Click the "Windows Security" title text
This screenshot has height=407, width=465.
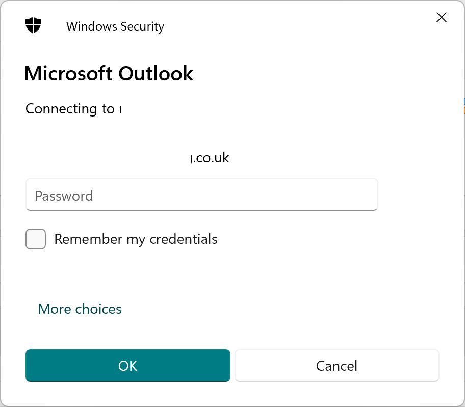(115, 26)
